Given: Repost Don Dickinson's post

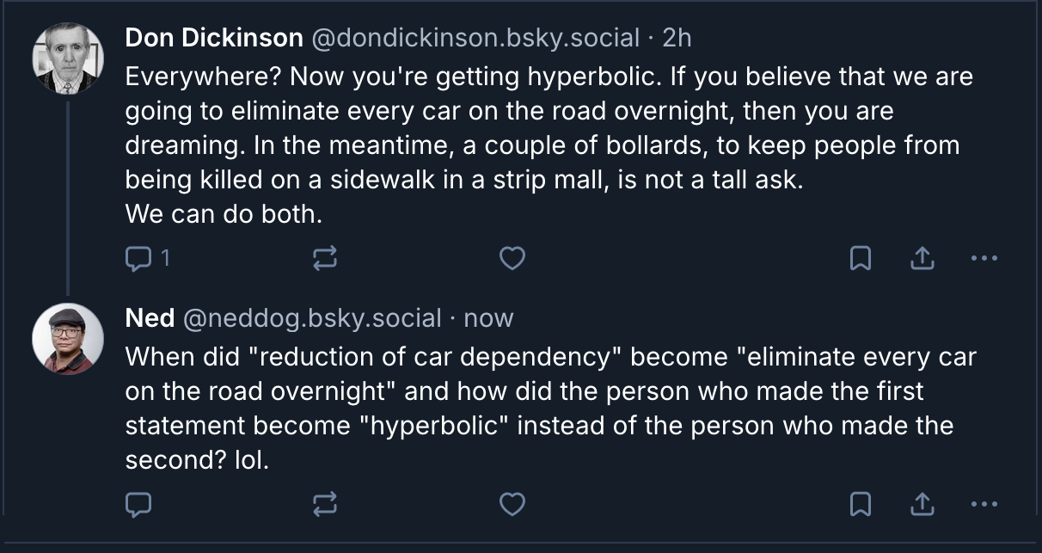Looking at the screenshot, I should point(324,257).
